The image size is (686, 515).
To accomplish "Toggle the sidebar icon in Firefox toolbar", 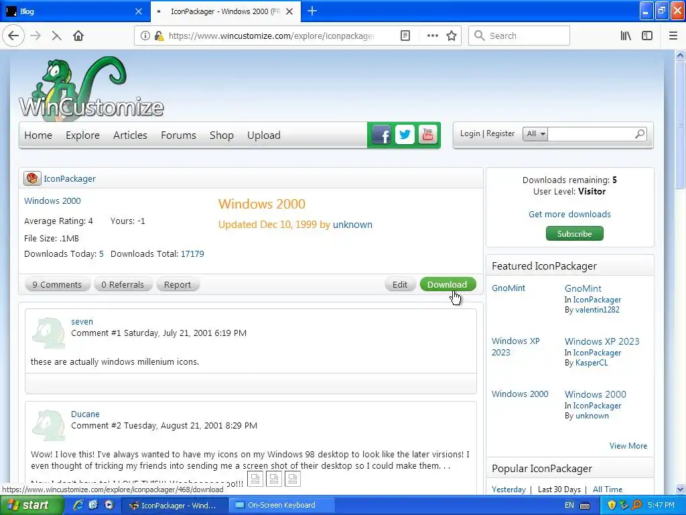I will pyautogui.click(x=647, y=36).
